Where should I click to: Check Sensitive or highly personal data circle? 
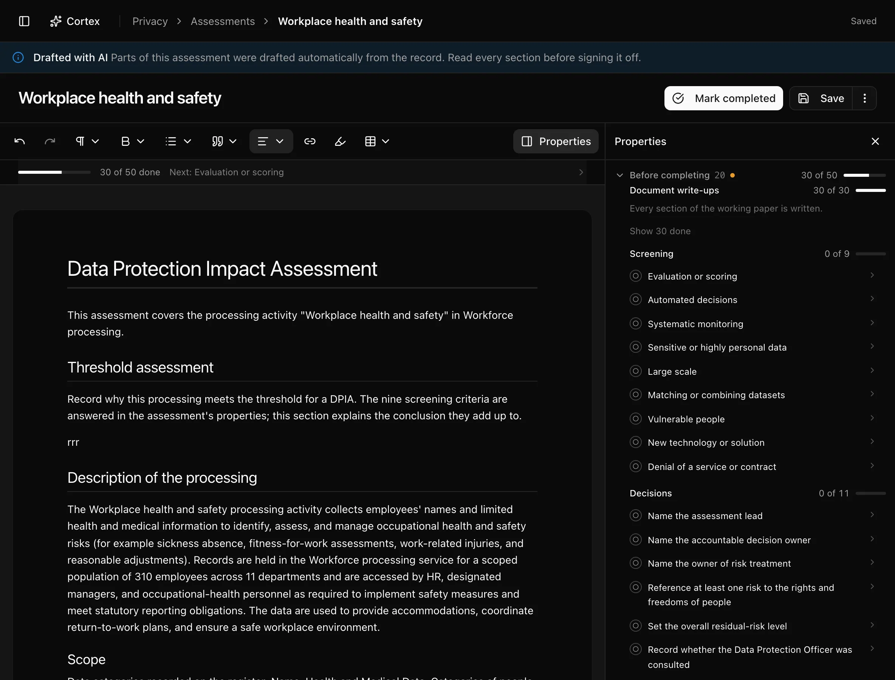click(x=636, y=347)
